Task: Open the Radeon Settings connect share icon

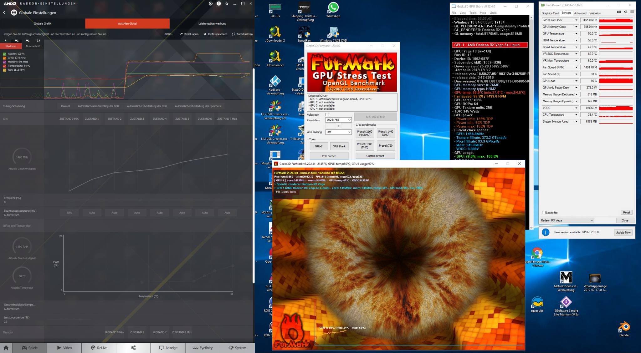Action: click(133, 348)
